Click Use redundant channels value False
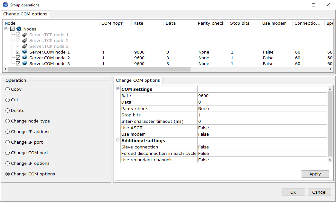 pyautogui.click(x=263, y=160)
